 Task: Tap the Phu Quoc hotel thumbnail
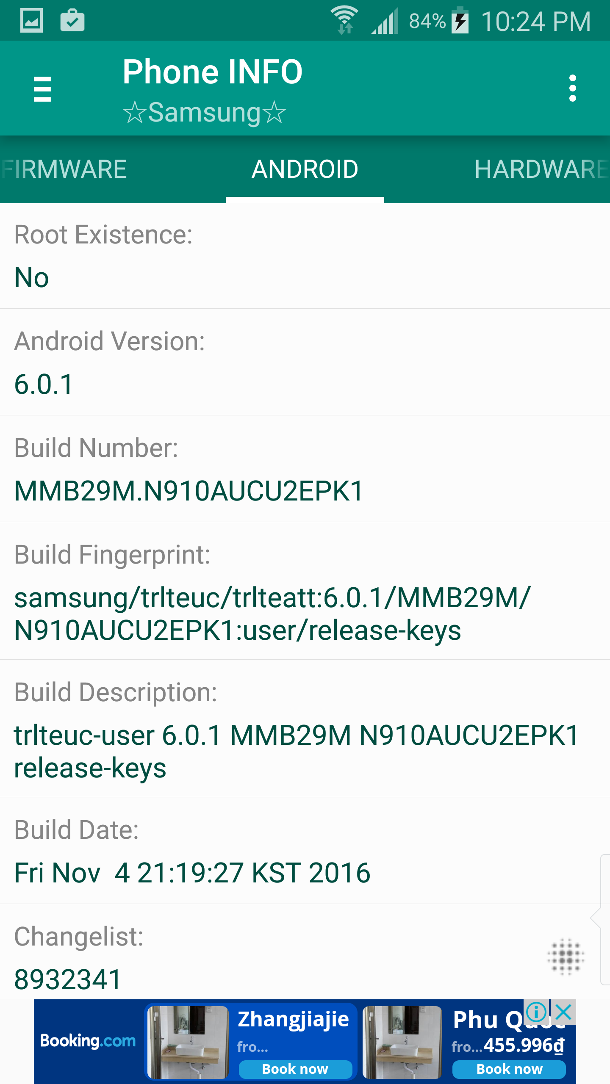click(x=402, y=1042)
